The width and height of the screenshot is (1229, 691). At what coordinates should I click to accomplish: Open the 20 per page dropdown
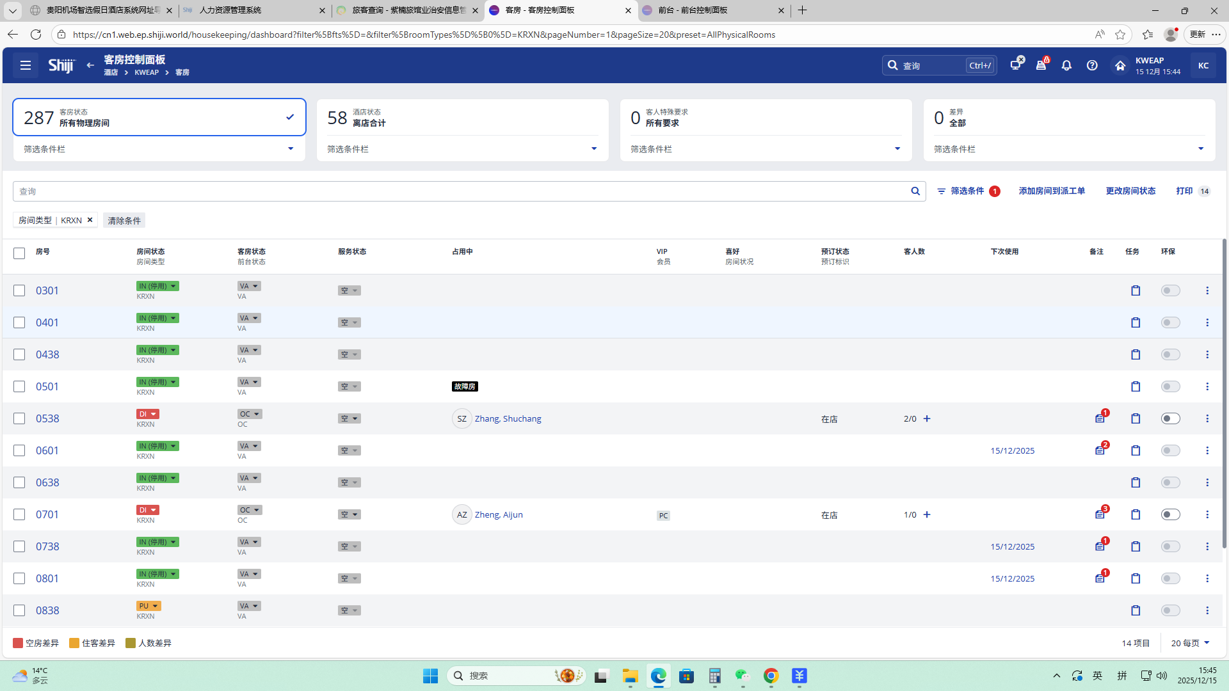1191,643
